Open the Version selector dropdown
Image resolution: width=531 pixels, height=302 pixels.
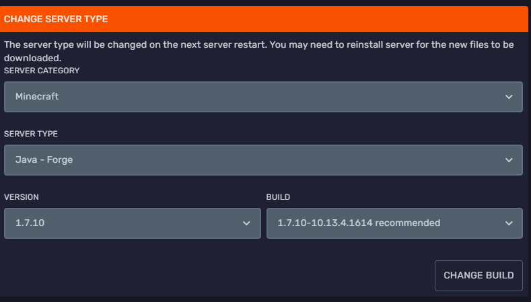tap(132, 223)
